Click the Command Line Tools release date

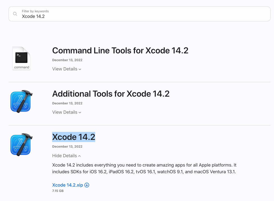tap(67, 60)
